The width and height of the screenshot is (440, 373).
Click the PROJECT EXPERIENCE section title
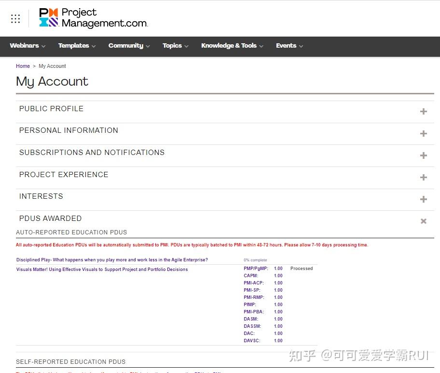[x=64, y=175]
